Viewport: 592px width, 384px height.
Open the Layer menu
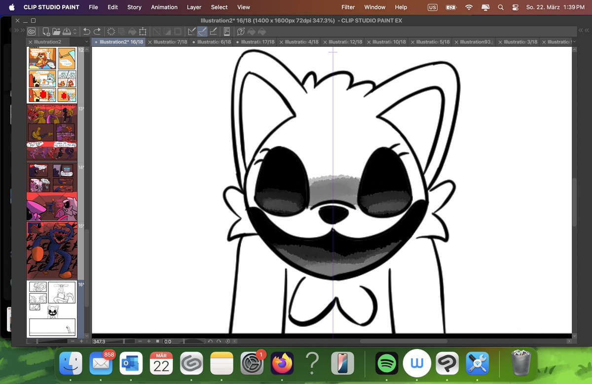point(194,7)
